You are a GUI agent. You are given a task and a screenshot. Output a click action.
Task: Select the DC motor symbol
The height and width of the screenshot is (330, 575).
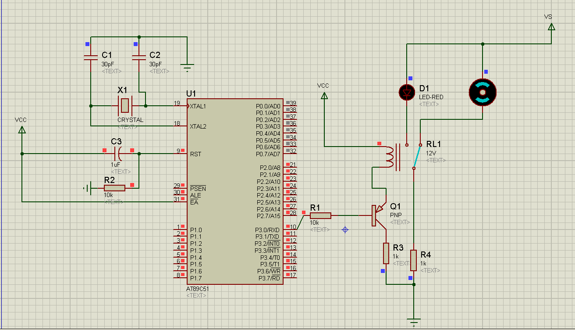[x=483, y=93]
